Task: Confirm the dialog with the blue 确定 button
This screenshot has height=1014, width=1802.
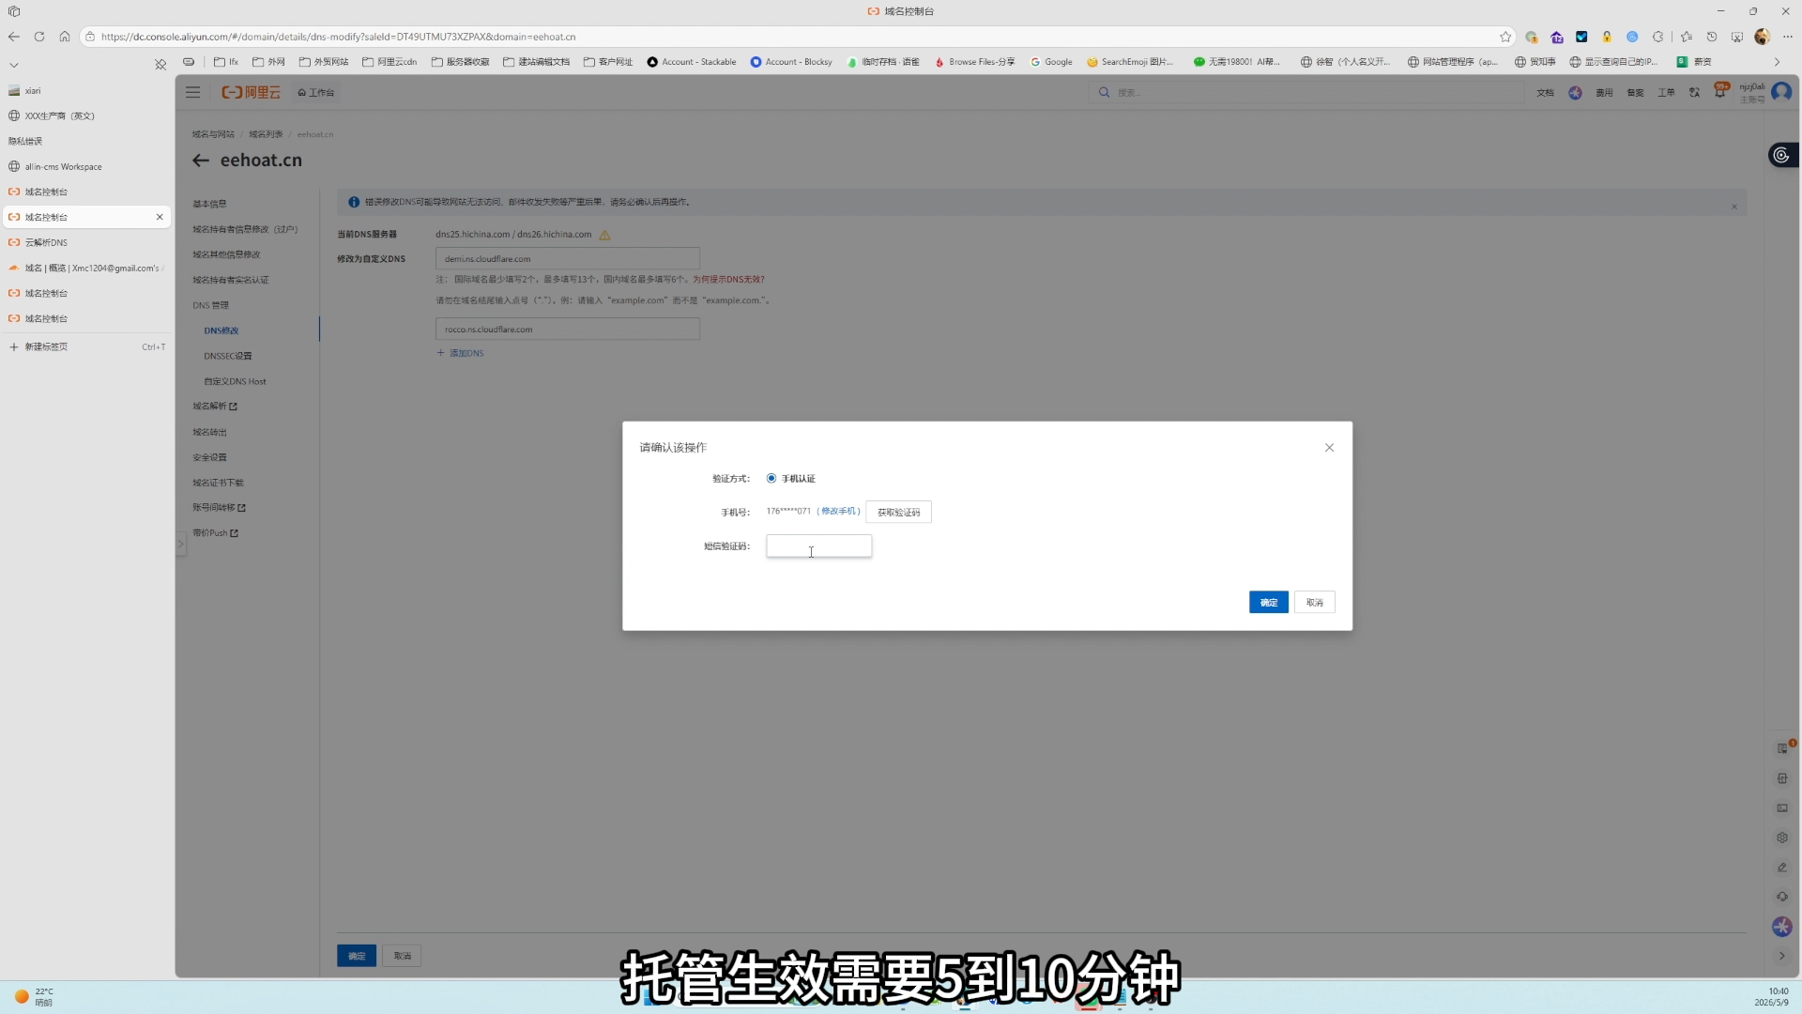Action: pos(1268,602)
